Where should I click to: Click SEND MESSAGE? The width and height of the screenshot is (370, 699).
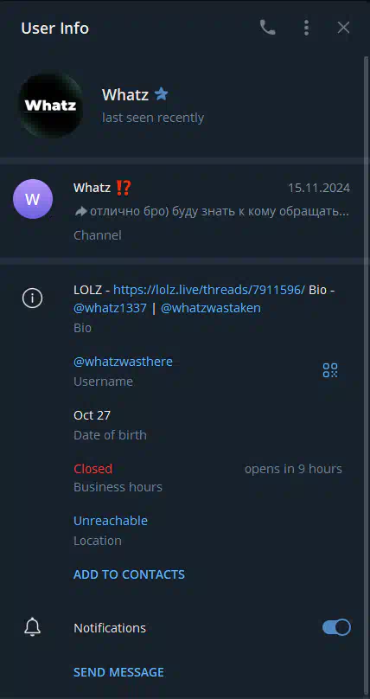119,672
